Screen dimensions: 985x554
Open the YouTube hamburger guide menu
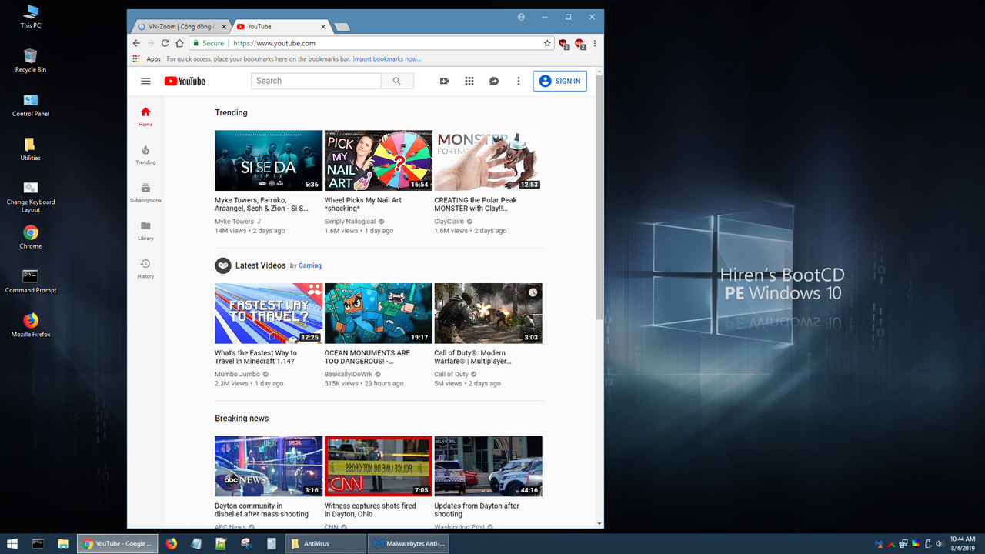[145, 81]
